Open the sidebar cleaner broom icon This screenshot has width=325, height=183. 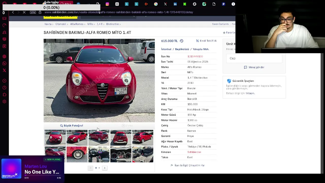click(x=4, y=32)
